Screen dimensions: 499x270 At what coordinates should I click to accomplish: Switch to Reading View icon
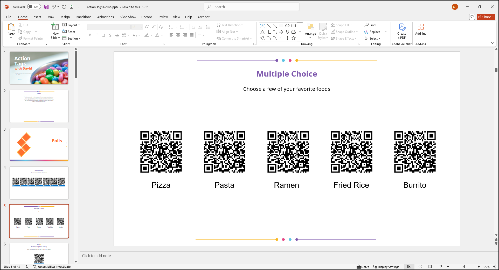pos(430,267)
